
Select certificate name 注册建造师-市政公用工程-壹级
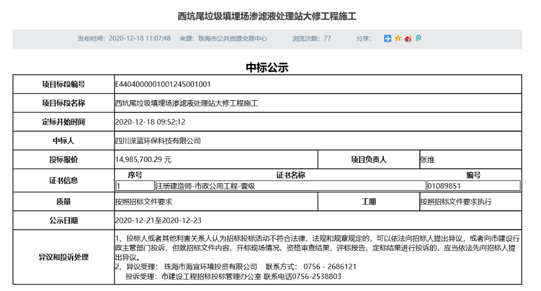205,186
